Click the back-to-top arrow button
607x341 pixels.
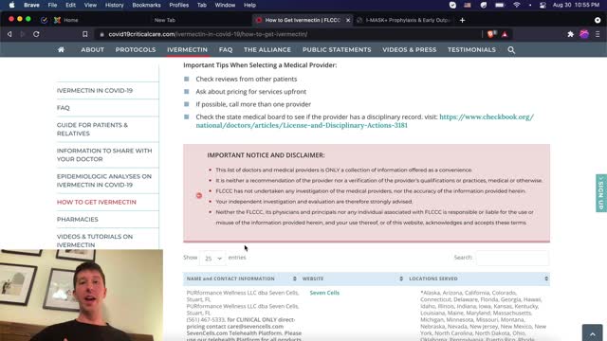pos(592,332)
